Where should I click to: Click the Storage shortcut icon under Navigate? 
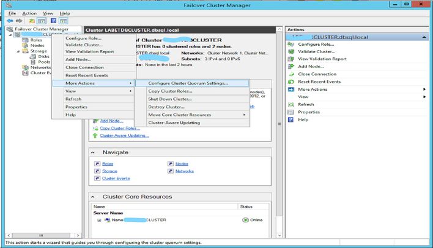[x=97, y=171]
